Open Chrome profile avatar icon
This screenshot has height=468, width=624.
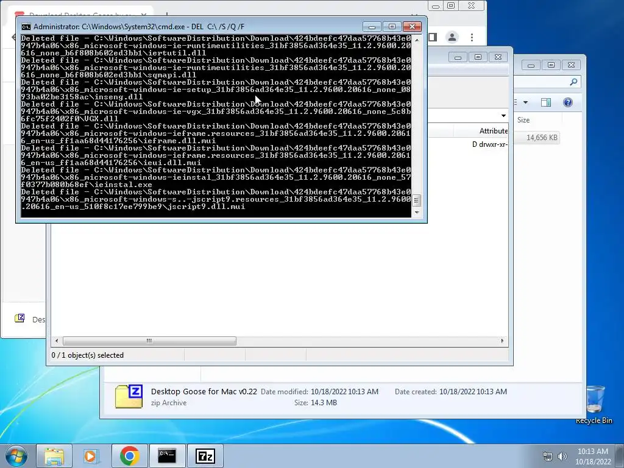coord(452,37)
